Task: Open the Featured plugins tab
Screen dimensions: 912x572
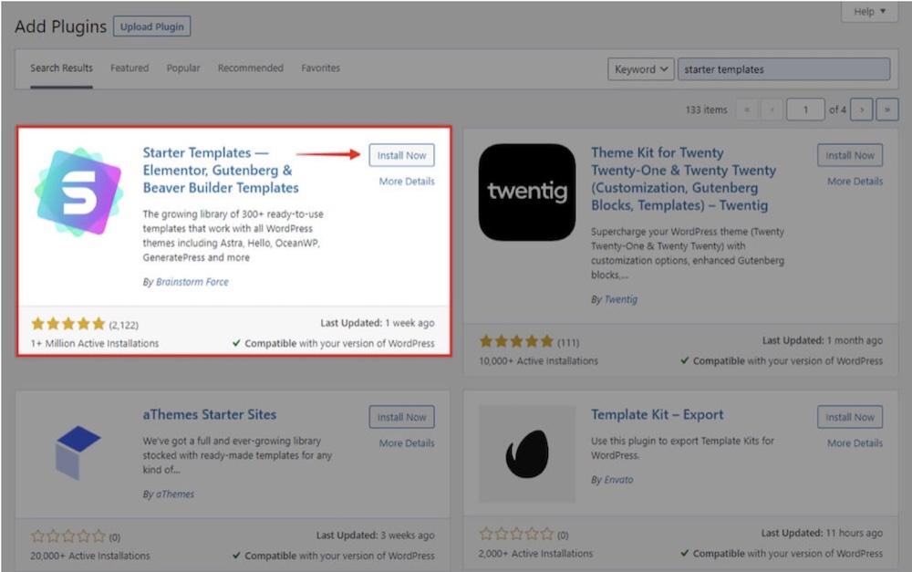Action: pyautogui.click(x=130, y=68)
